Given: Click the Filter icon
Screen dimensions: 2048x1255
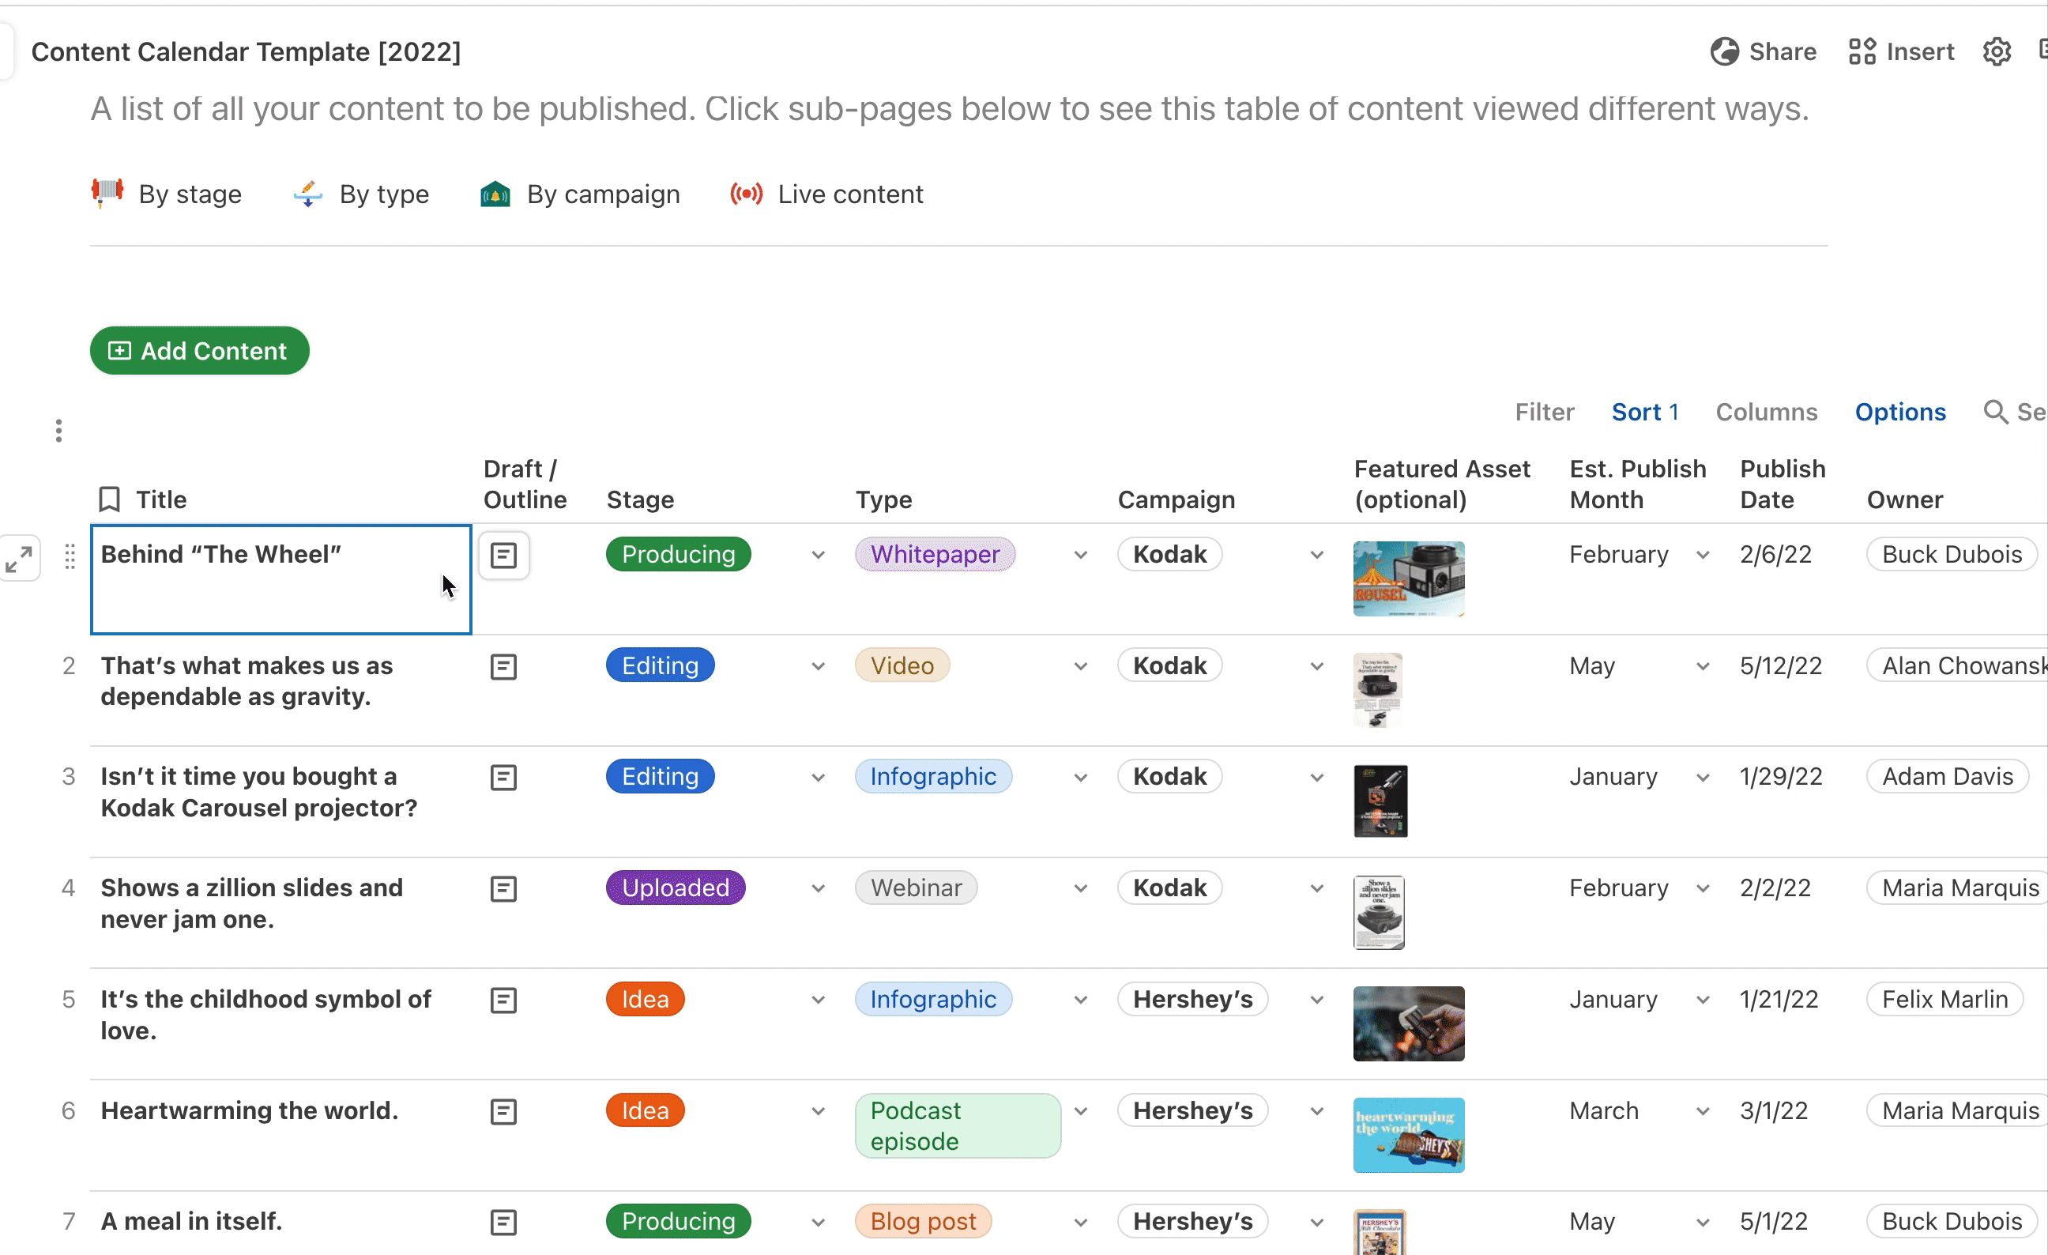Looking at the screenshot, I should tap(1546, 413).
